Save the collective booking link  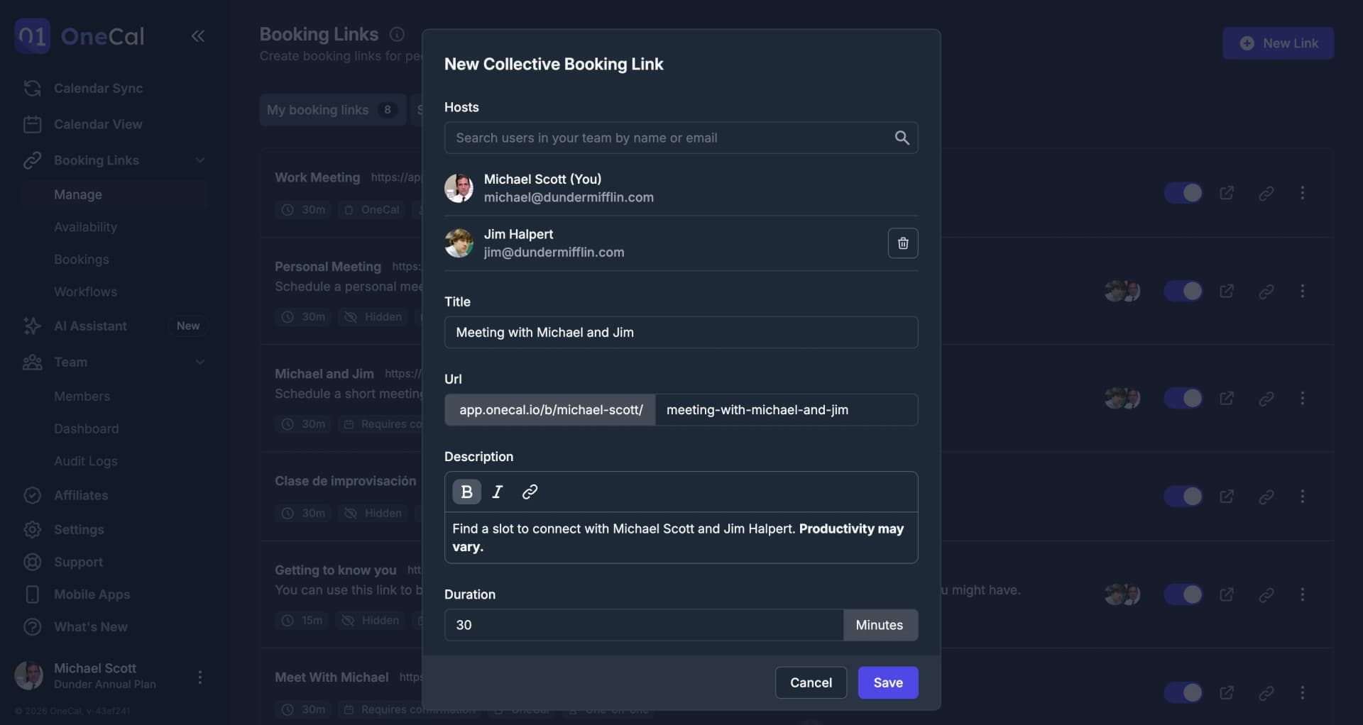tap(888, 682)
